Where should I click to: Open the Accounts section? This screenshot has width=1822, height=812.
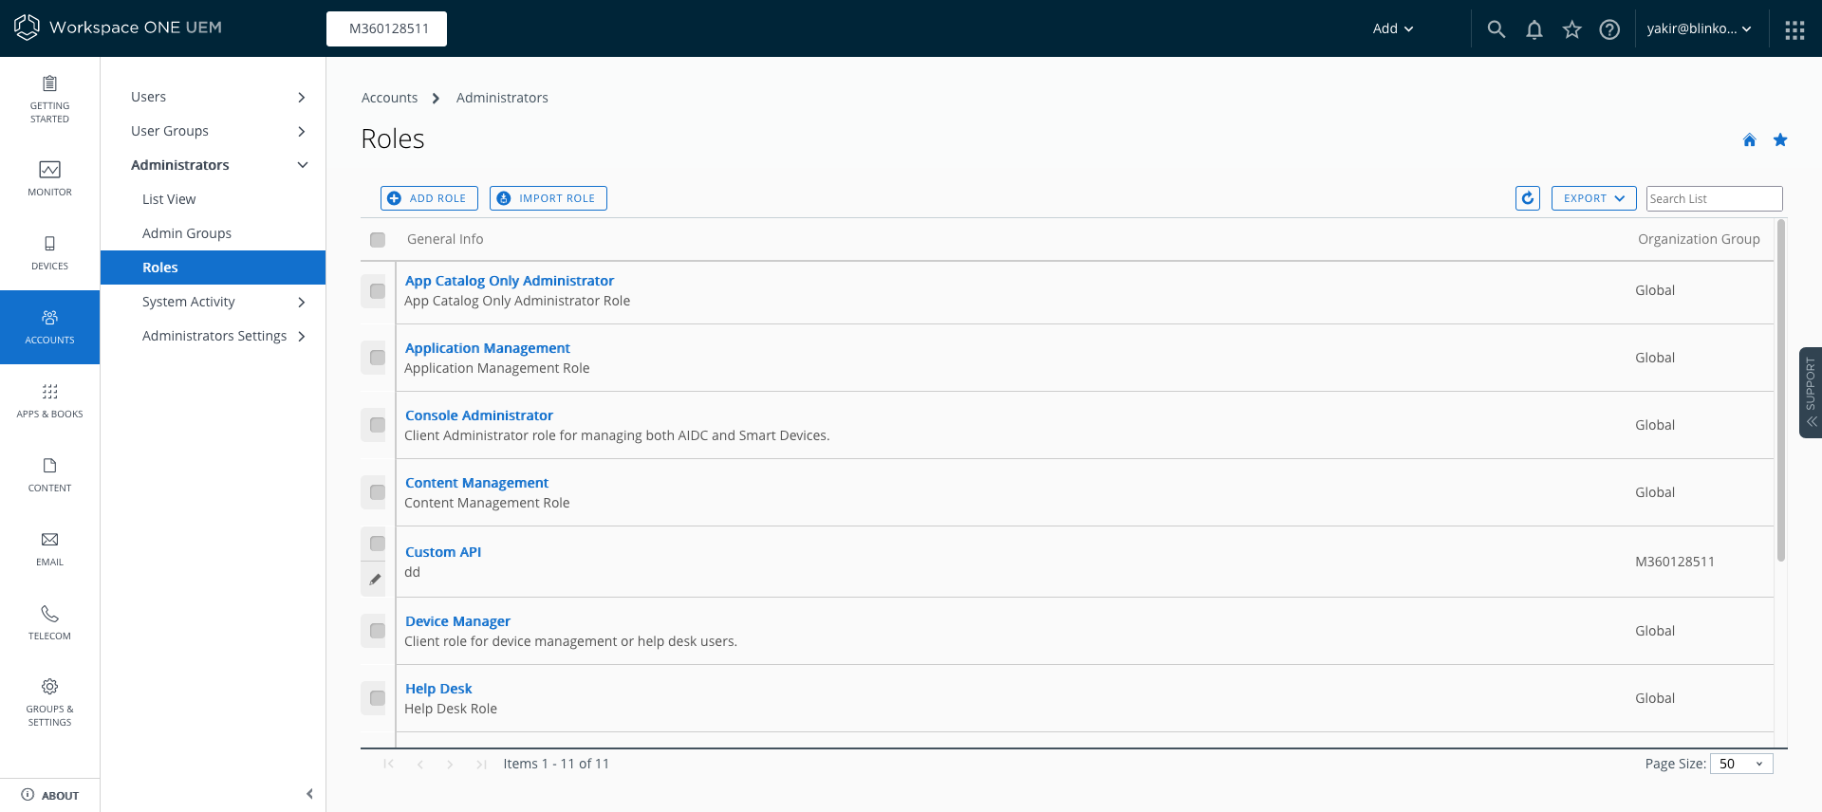[49, 326]
